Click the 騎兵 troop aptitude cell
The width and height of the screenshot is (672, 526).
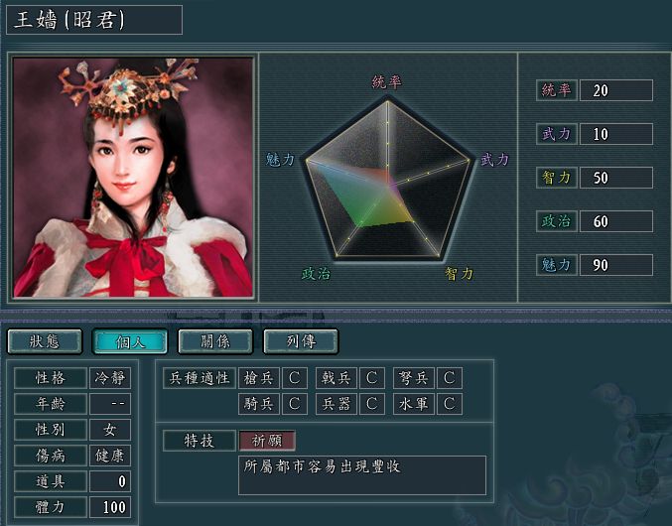coord(259,404)
